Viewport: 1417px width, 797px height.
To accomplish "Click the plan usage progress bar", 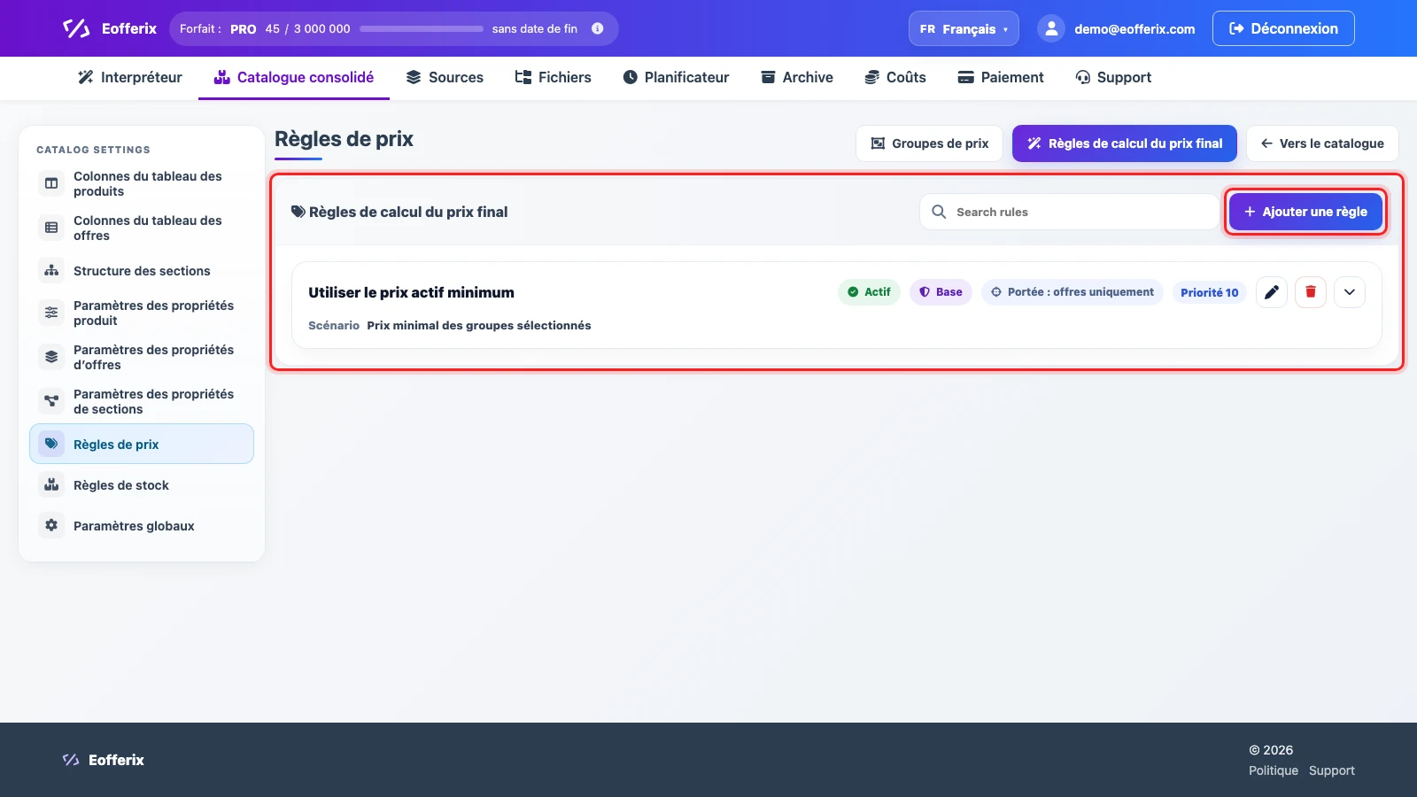I will pyautogui.click(x=422, y=28).
